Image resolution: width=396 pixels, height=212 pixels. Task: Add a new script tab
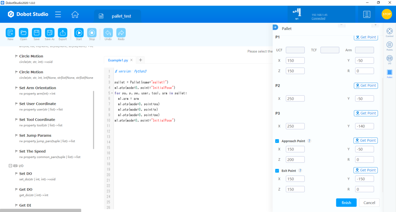(x=140, y=60)
